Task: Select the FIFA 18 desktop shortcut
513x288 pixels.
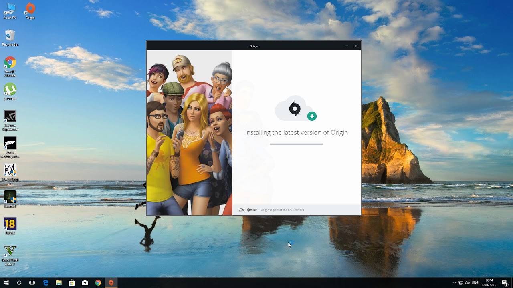Action: 10,226
